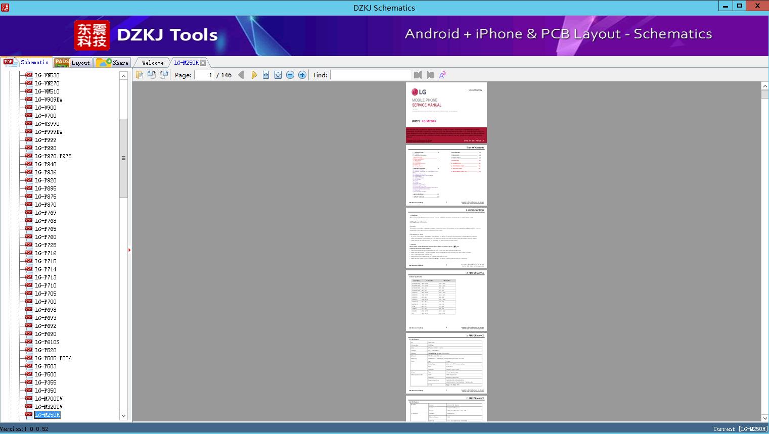Viewport: 769px width, 434px height.
Task: Select the LG-P895 tree item
Action: pos(46,188)
